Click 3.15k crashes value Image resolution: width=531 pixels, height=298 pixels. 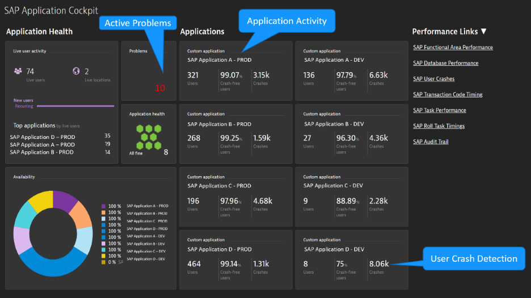coord(261,75)
